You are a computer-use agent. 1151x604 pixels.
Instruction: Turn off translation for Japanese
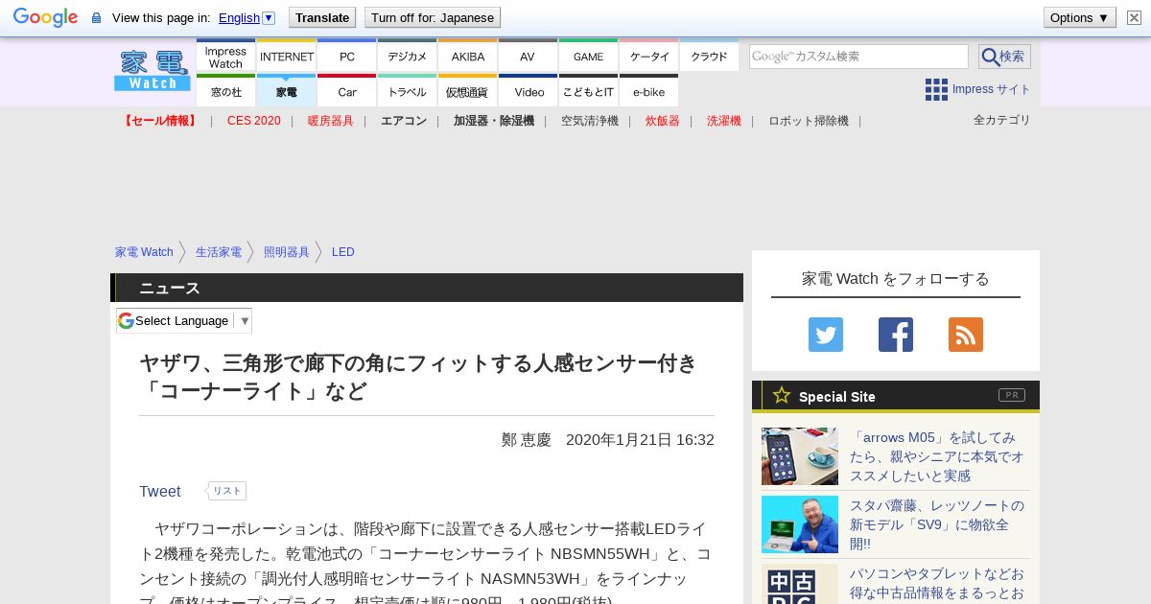click(x=433, y=17)
